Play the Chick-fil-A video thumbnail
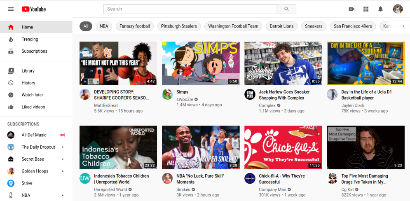Viewport: 410px width, 201px height. [283, 147]
